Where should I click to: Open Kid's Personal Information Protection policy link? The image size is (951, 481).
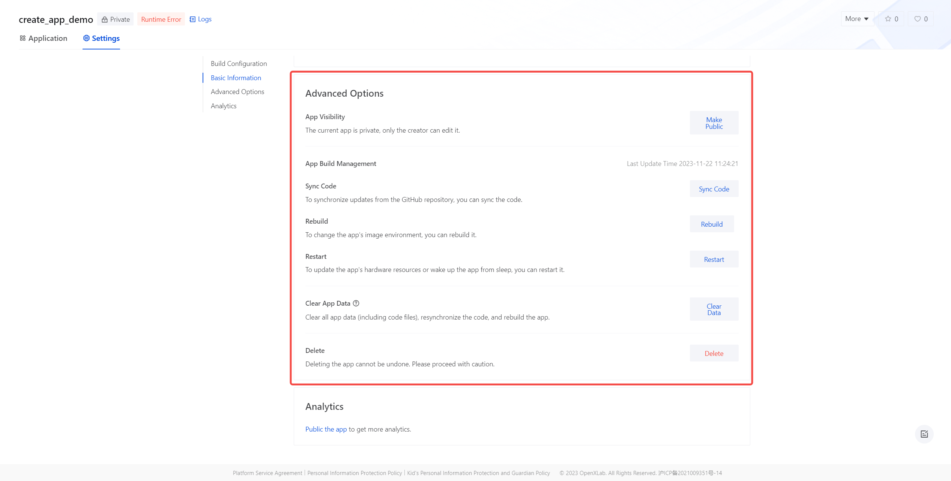[x=478, y=473]
